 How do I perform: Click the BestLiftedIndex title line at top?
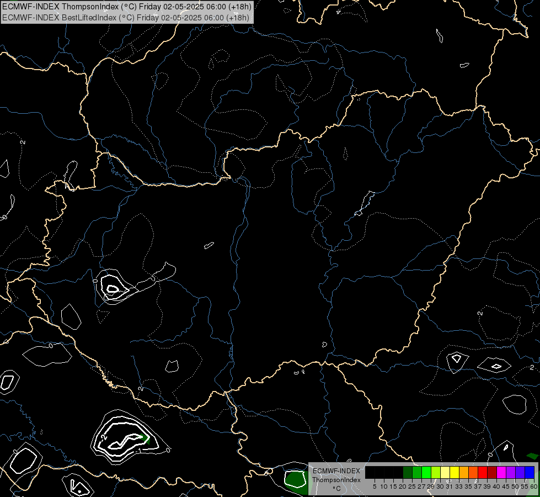pos(125,17)
